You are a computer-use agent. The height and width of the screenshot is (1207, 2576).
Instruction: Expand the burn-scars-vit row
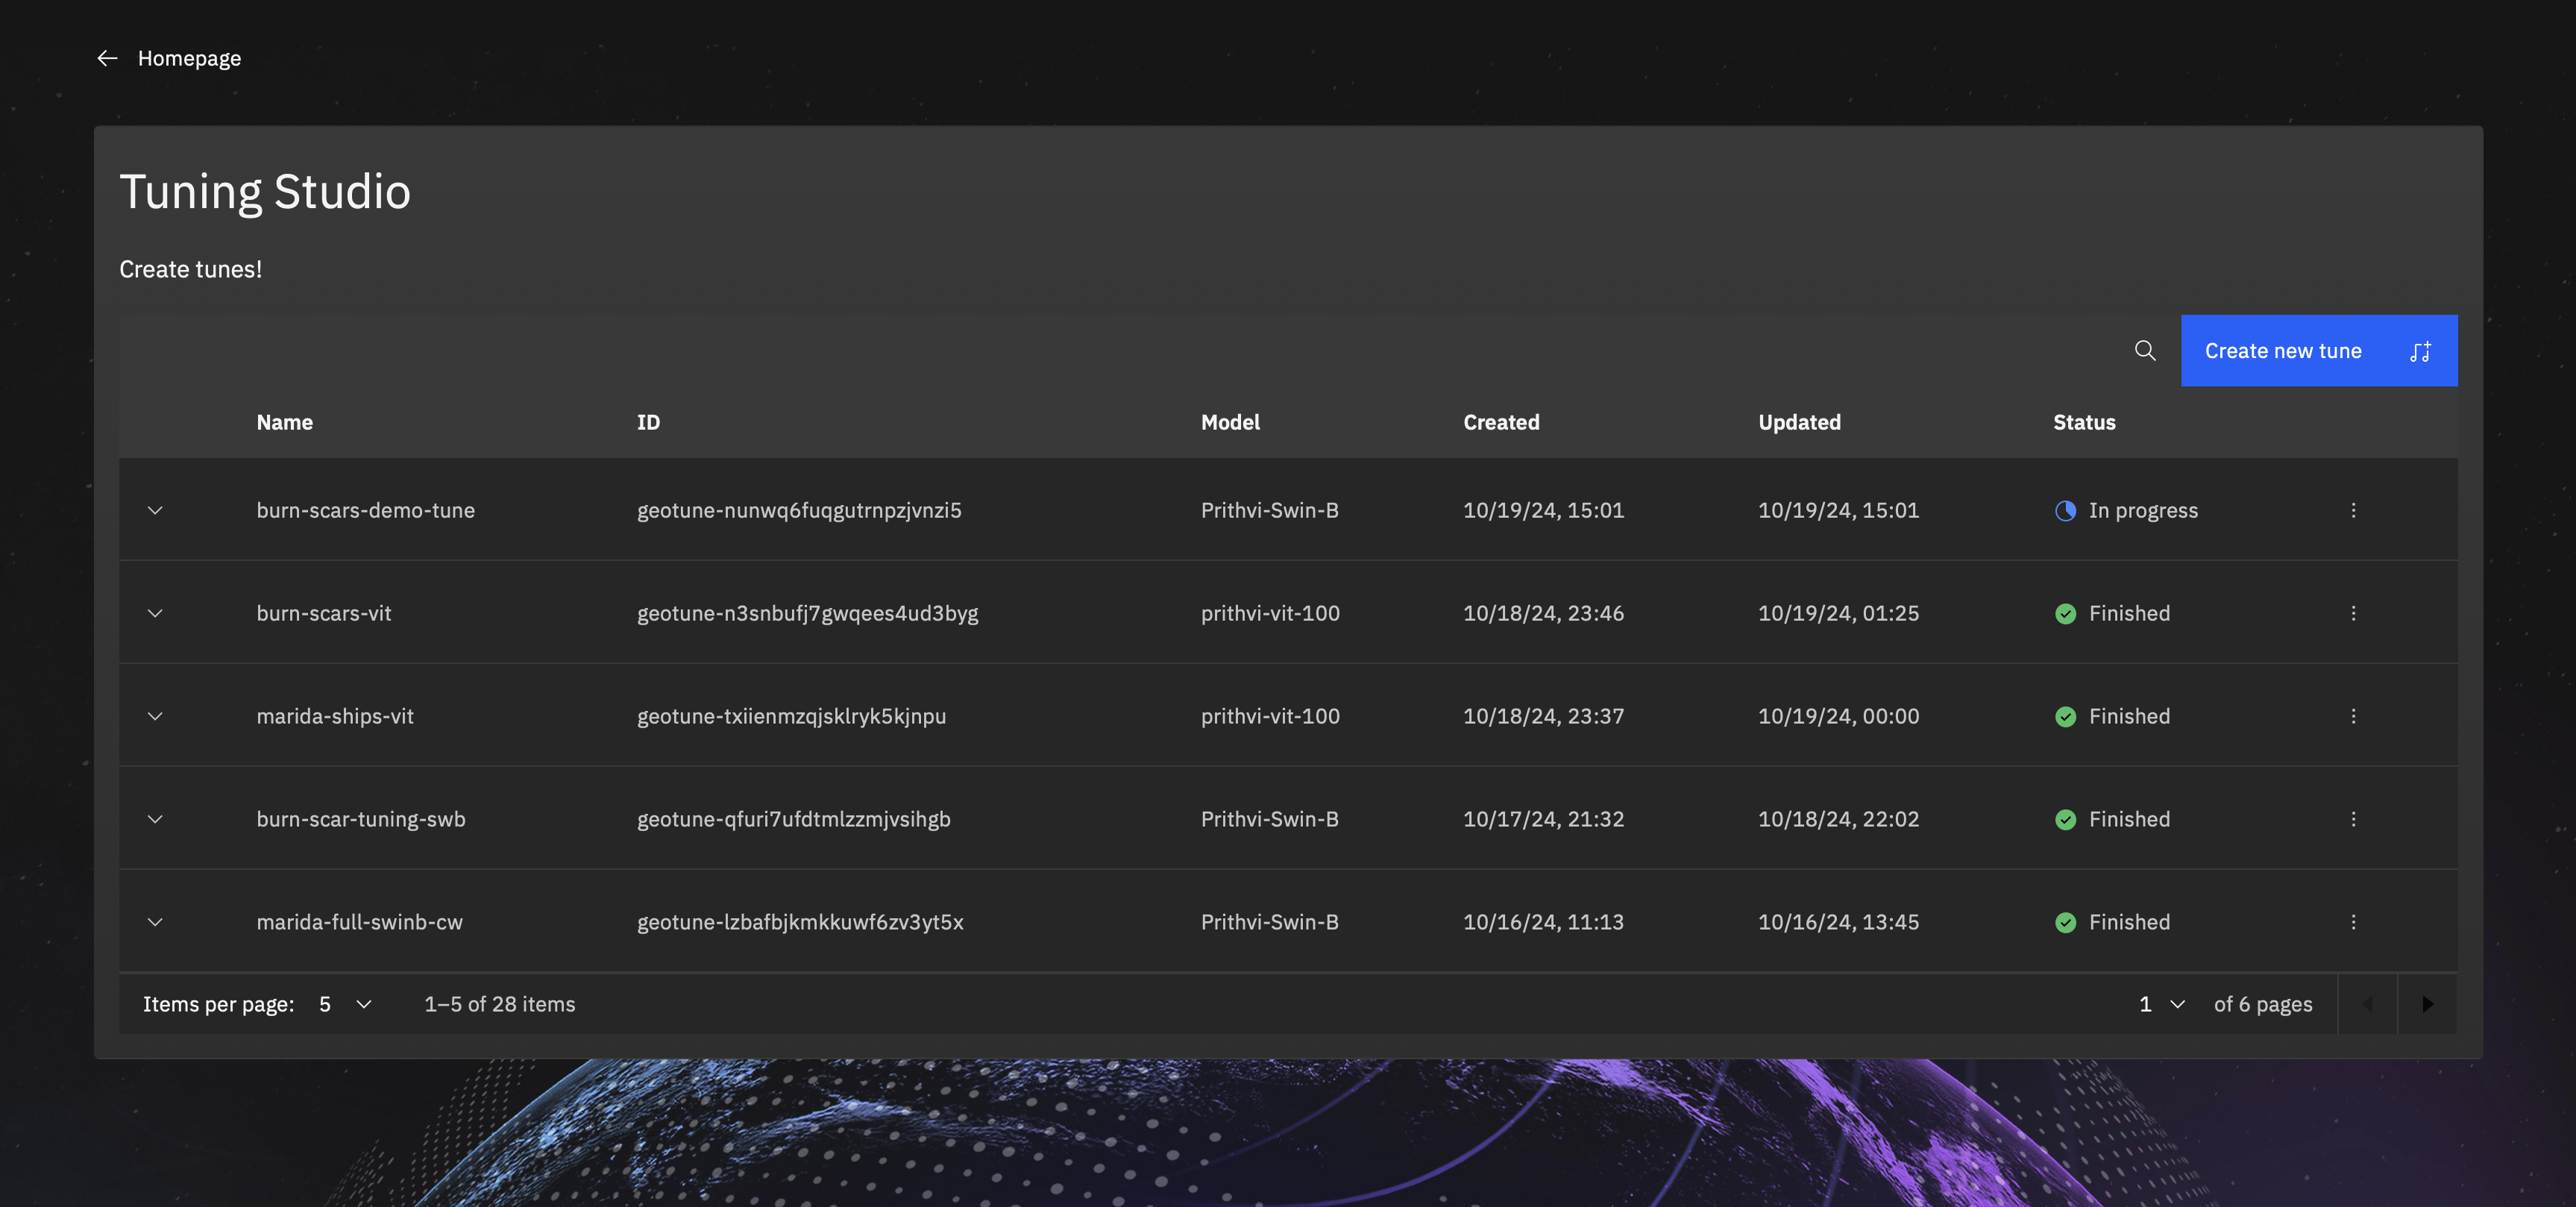pos(155,613)
